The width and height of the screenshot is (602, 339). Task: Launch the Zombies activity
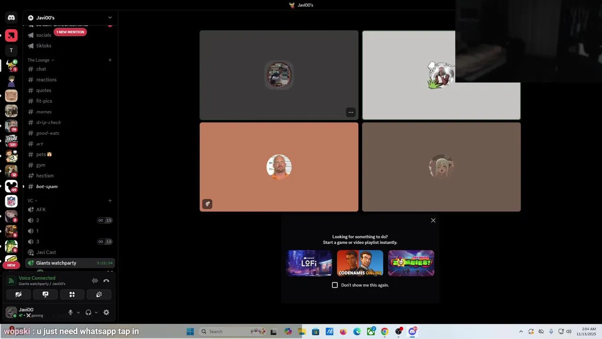tap(411, 263)
